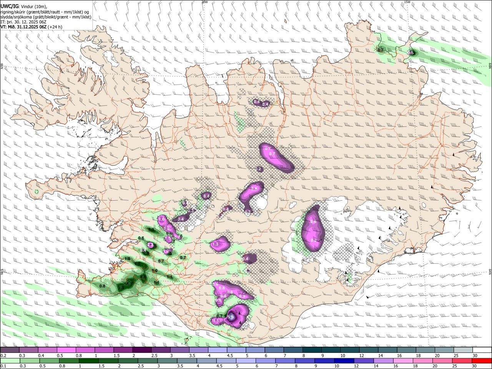
Task: Select the dark green swatch between 1 and 1.5
Action: click(x=89, y=361)
